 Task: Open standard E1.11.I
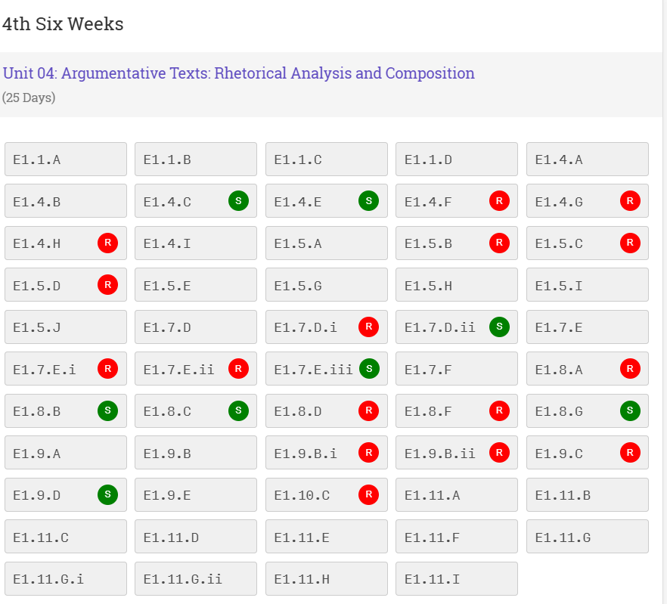click(x=457, y=579)
